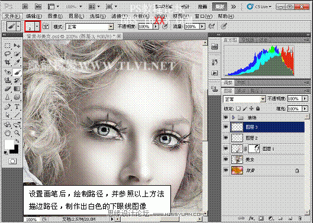Image resolution: width=313 pixels, height=223 pixels.
Task: Open the brush preset picker arrow
Action: pyautogui.click(x=37, y=27)
